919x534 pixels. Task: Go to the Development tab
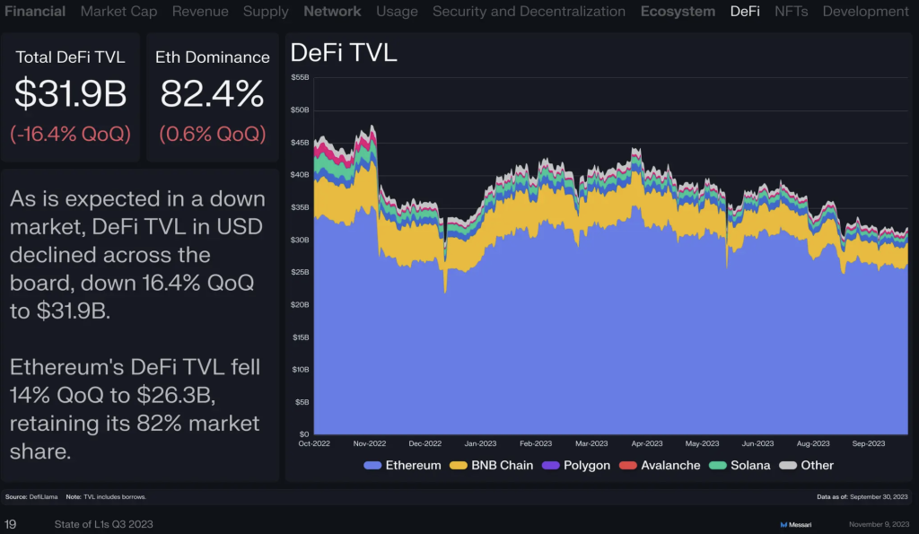click(865, 12)
